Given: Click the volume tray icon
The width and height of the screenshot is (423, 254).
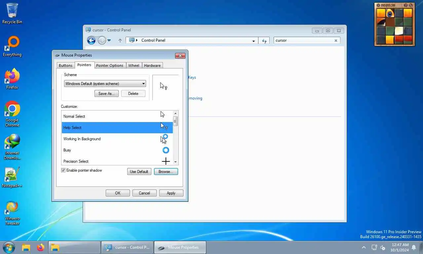Looking at the screenshot, I should click(x=383, y=247).
